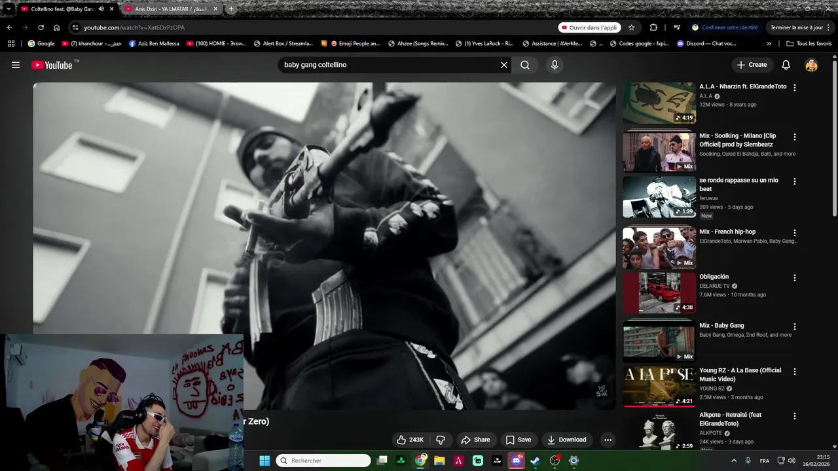Open the YouTube hamburger guide menu

click(16, 65)
